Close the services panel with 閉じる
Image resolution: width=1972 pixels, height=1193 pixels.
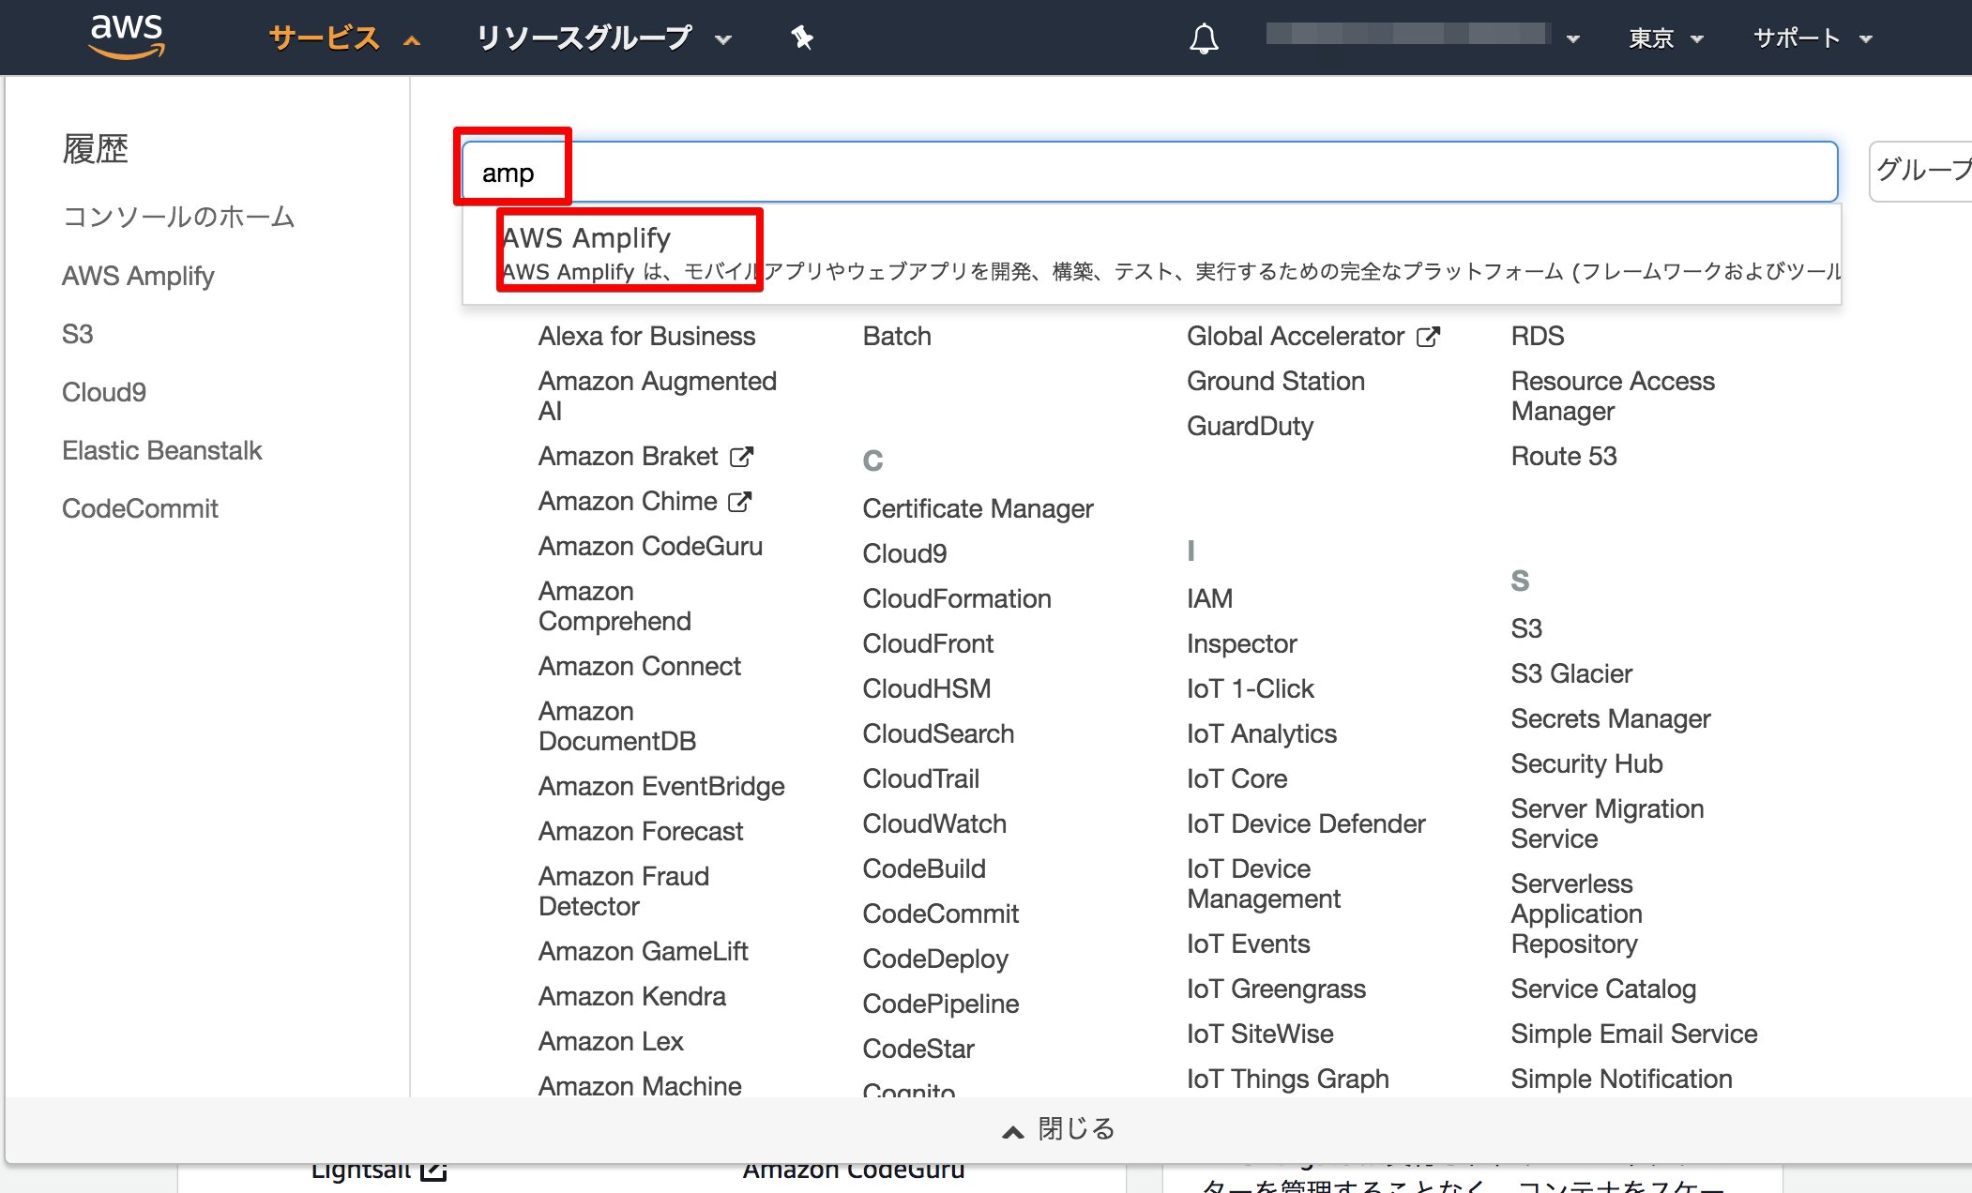click(1058, 1129)
